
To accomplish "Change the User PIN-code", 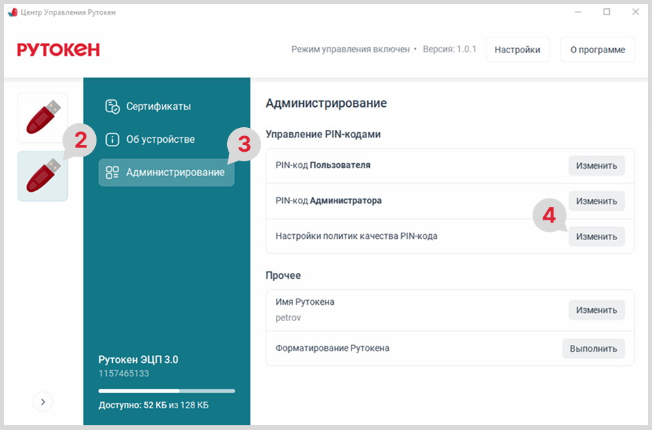I will point(596,165).
